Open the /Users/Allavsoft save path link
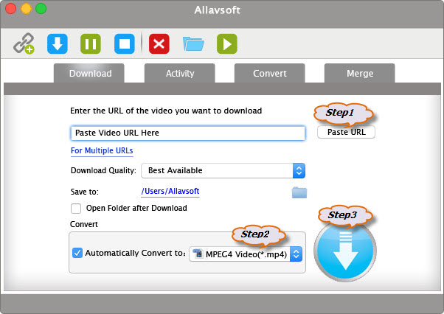The width and height of the screenshot is (444, 314). pos(170,191)
